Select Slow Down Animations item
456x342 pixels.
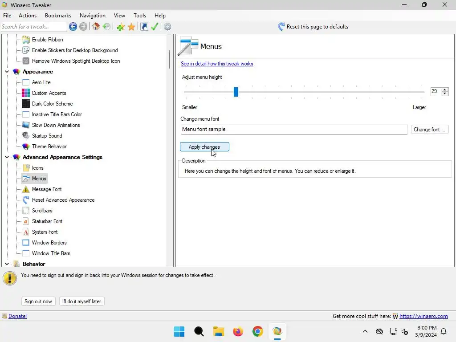pyautogui.click(x=56, y=125)
